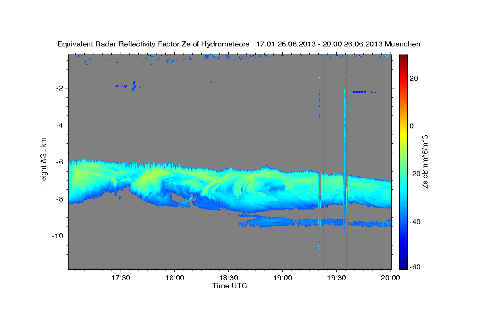Click the 17:30 tick label on the time axis
Image resolution: width=484 pixels, height=323 pixels.
[x=120, y=278]
